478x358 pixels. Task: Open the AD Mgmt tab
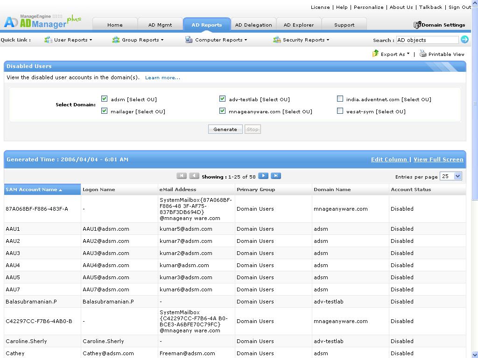pos(160,25)
